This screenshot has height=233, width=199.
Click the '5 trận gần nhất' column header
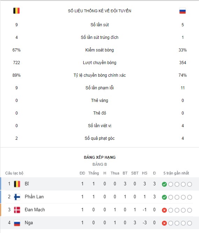tap(176, 173)
